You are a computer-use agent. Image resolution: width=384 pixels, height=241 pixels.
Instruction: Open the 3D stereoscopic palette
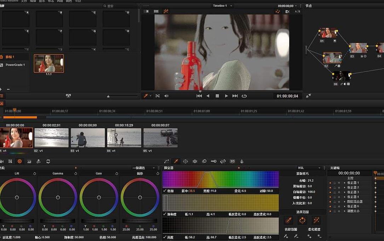pyautogui.click(x=232, y=161)
